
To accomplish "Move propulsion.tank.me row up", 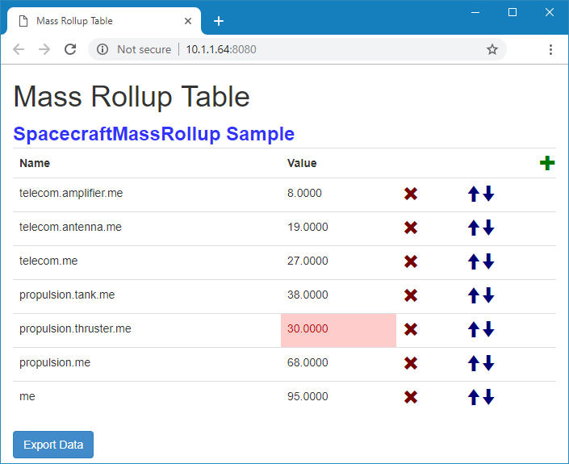I will click(474, 295).
